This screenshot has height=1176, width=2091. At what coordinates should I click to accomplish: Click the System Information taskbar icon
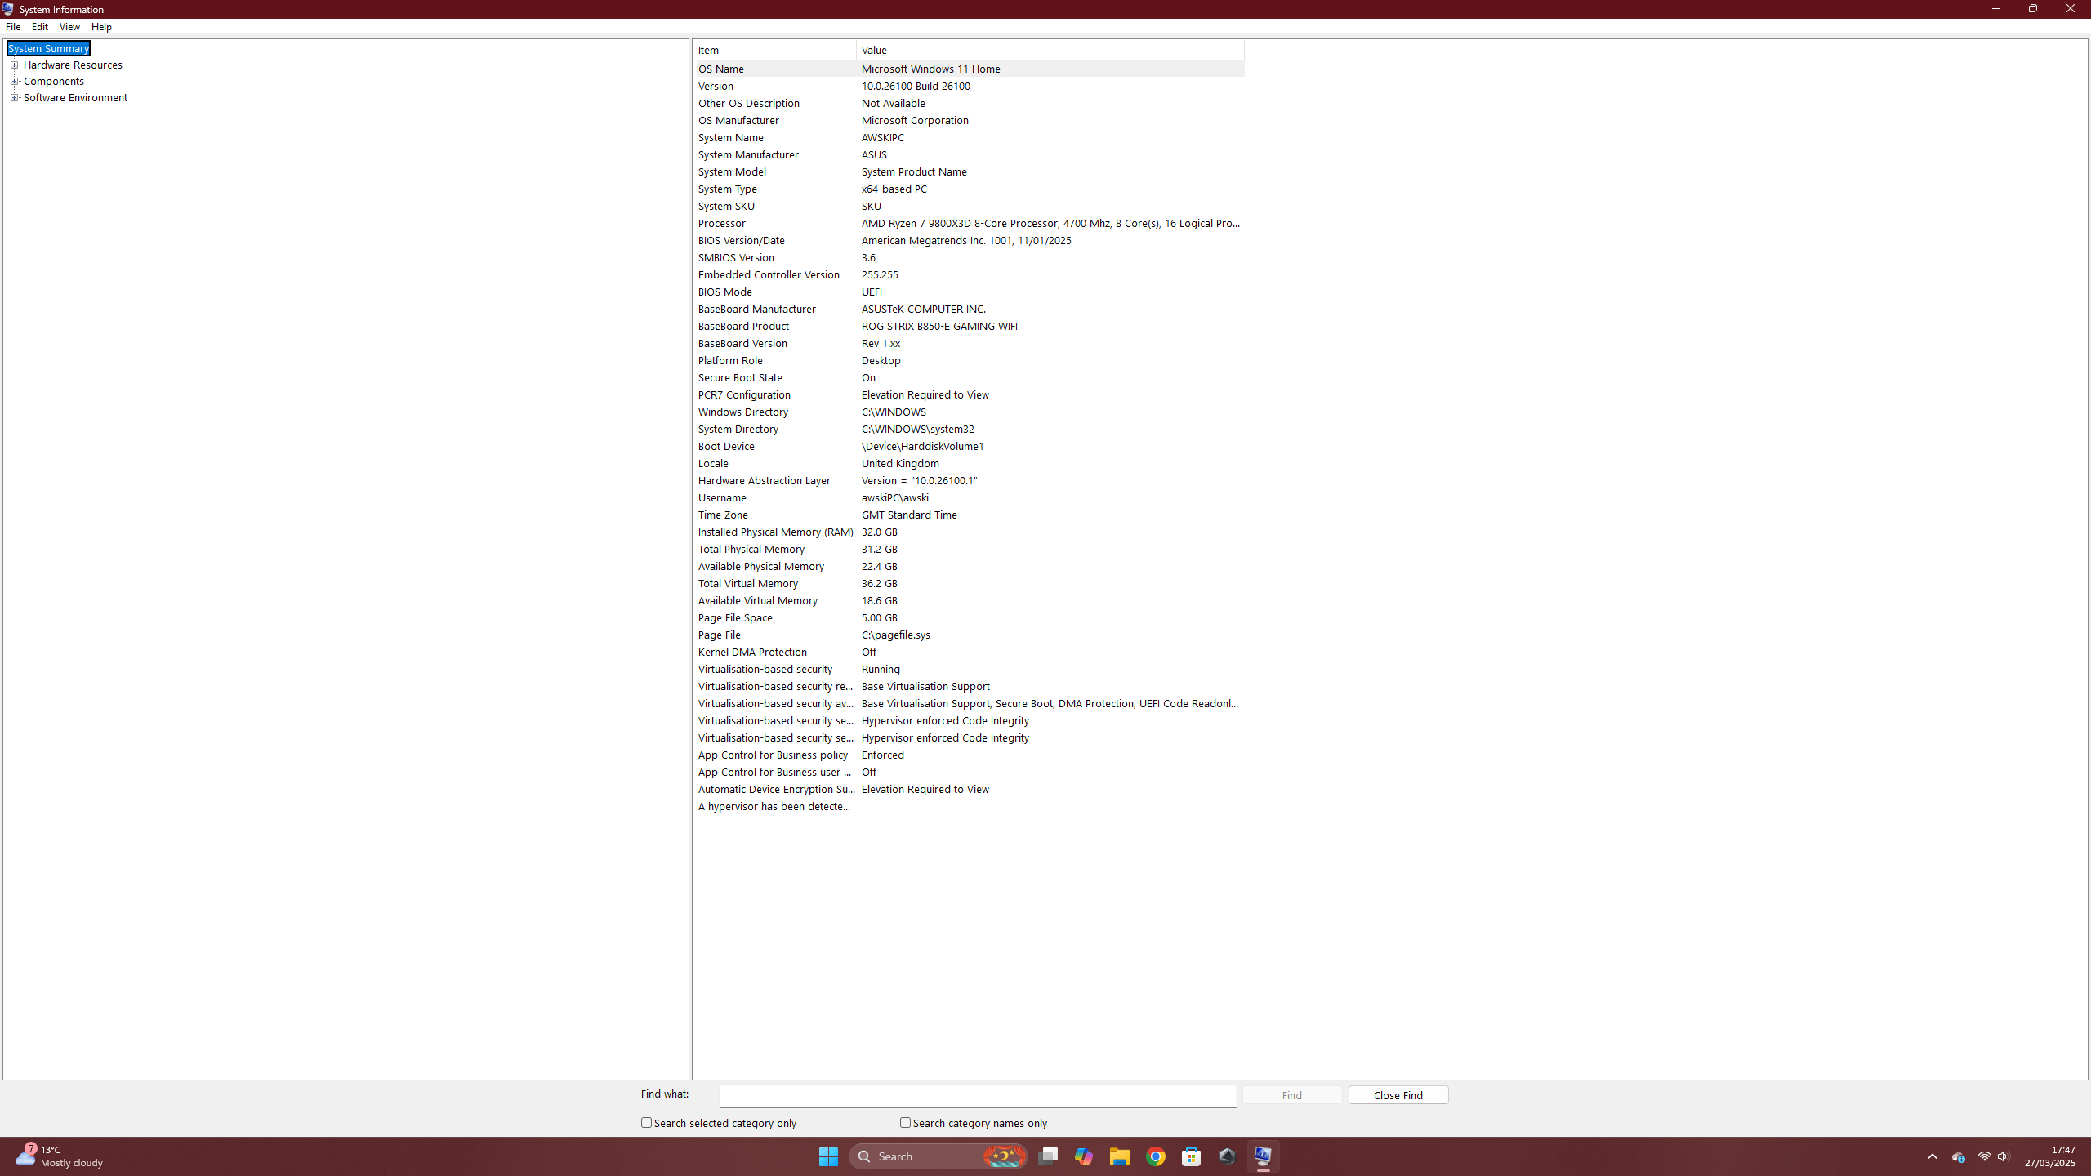1263,1156
